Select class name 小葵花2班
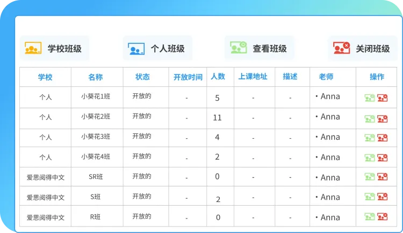 pos(96,117)
